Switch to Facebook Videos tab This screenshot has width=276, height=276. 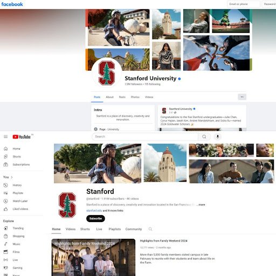pyautogui.click(x=149, y=97)
